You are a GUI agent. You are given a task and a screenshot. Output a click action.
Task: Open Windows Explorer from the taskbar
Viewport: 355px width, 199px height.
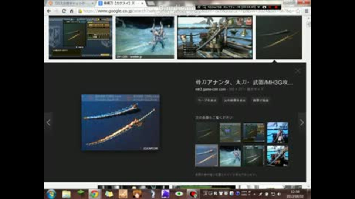[x=66, y=194]
